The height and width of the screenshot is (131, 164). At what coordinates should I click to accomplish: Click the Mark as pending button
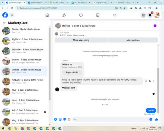pos(81,40)
